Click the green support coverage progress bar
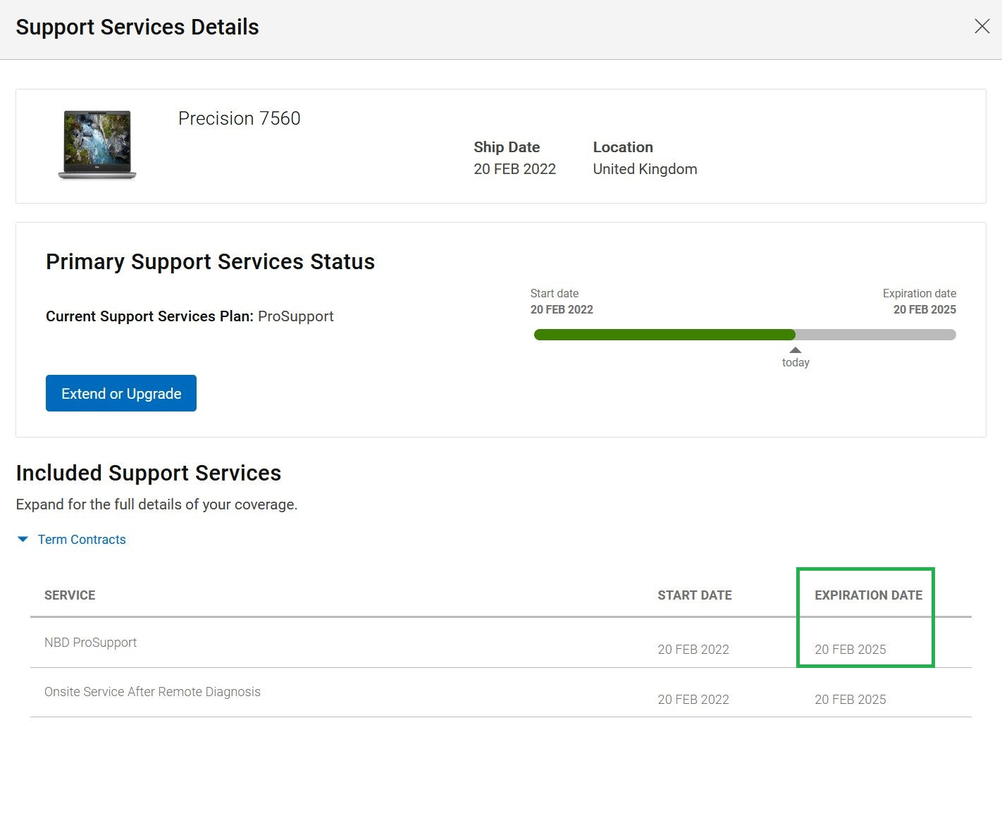 point(664,335)
